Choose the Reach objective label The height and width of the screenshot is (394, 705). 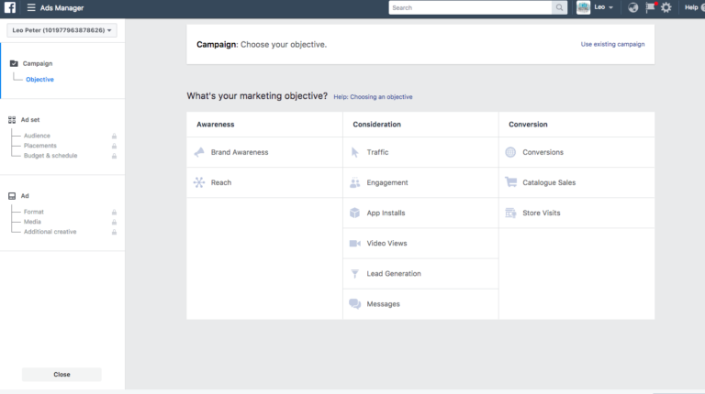tap(221, 182)
